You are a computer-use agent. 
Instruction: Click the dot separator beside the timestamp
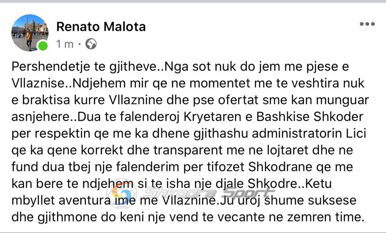point(79,45)
